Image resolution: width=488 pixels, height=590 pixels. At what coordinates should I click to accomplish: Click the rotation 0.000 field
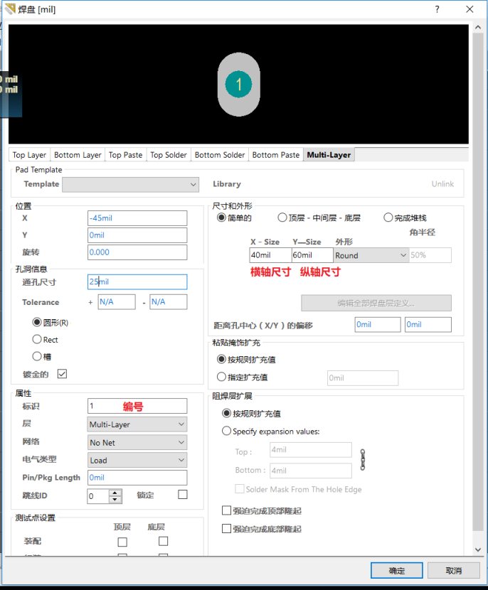click(137, 252)
